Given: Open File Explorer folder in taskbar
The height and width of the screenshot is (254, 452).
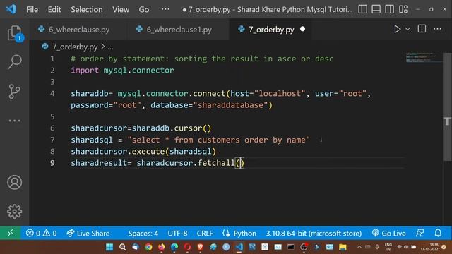Looking at the screenshot, I should (343, 247).
